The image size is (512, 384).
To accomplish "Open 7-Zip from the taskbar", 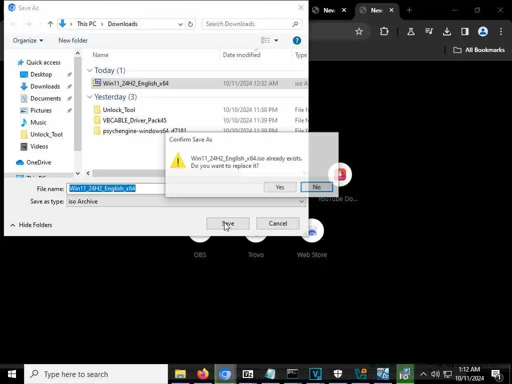I will [248, 374].
